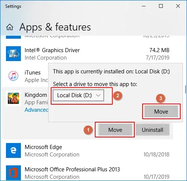Screen dimensions: 187x181
Task: Click Move button in the popup dialog
Action: [161, 111]
